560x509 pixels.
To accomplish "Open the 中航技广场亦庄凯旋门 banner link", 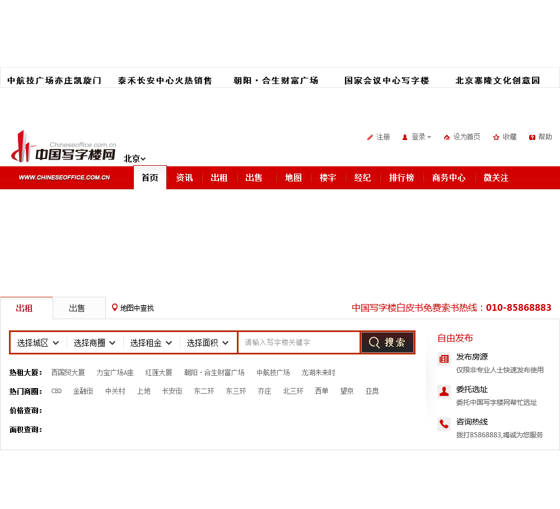I will pyautogui.click(x=54, y=81).
